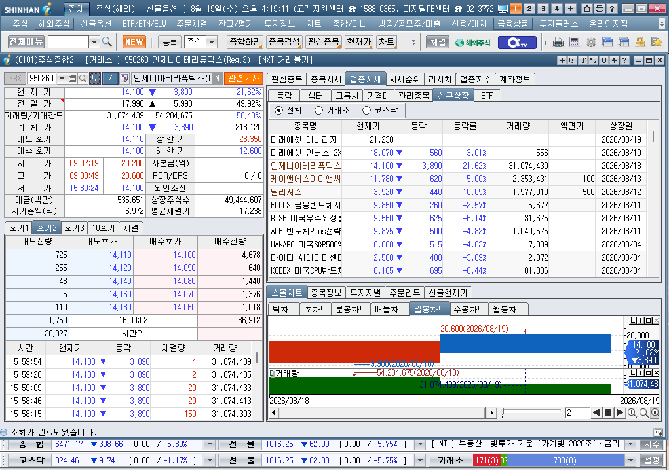Screen dimensions: 669x470
Task: Click the chart horizontal scrollbar track
Action: pyautogui.click(x=383, y=412)
